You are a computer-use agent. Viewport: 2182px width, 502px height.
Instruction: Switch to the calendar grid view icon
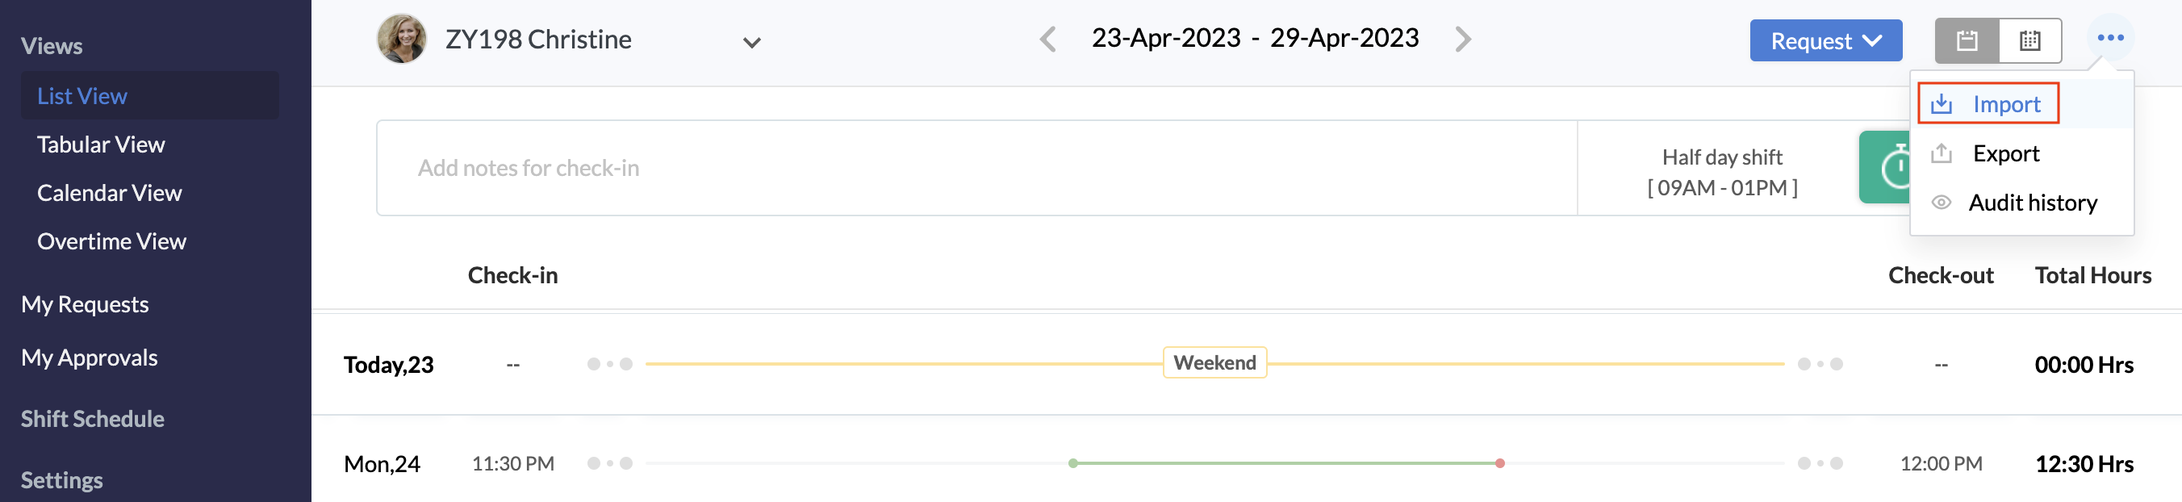[x=2029, y=40]
